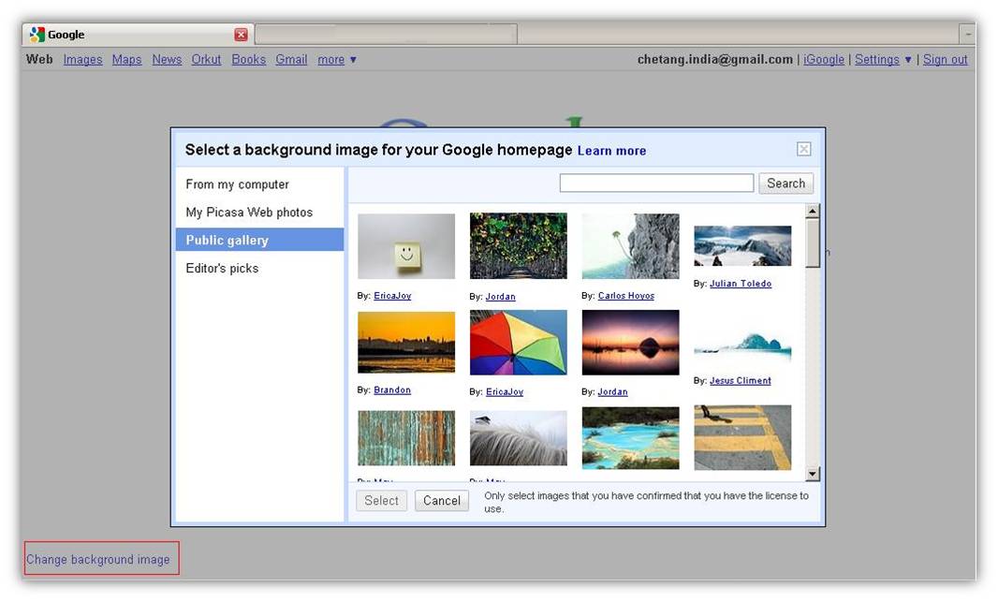Choose the turquoise terraced pools image
The height and width of the screenshot is (602, 998).
coord(630,438)
